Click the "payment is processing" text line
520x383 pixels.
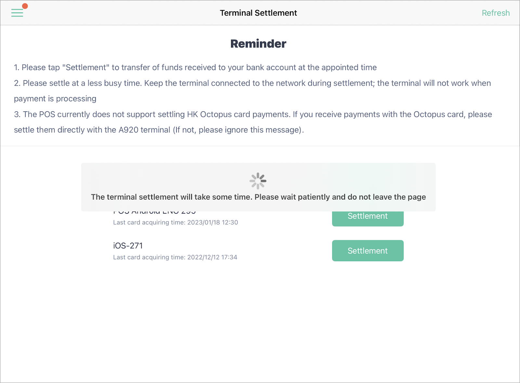click(x=55, y=99)
